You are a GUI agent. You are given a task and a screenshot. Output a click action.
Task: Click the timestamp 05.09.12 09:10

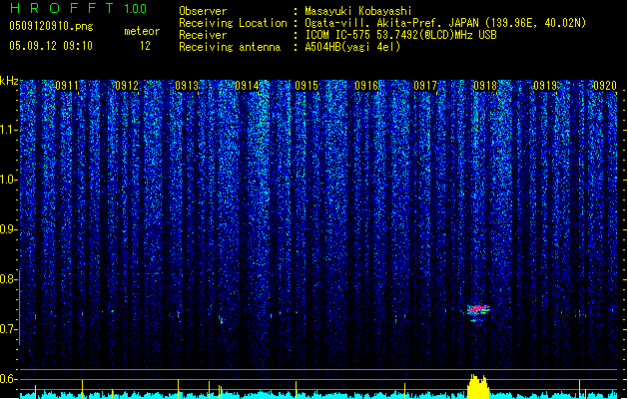click(51, 46)
